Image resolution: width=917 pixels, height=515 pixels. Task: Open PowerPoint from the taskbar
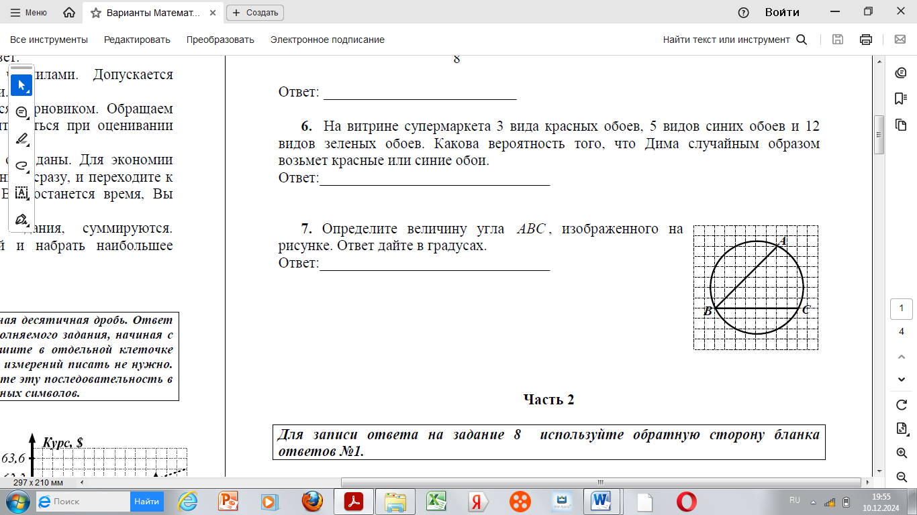(x=229, y=501)
